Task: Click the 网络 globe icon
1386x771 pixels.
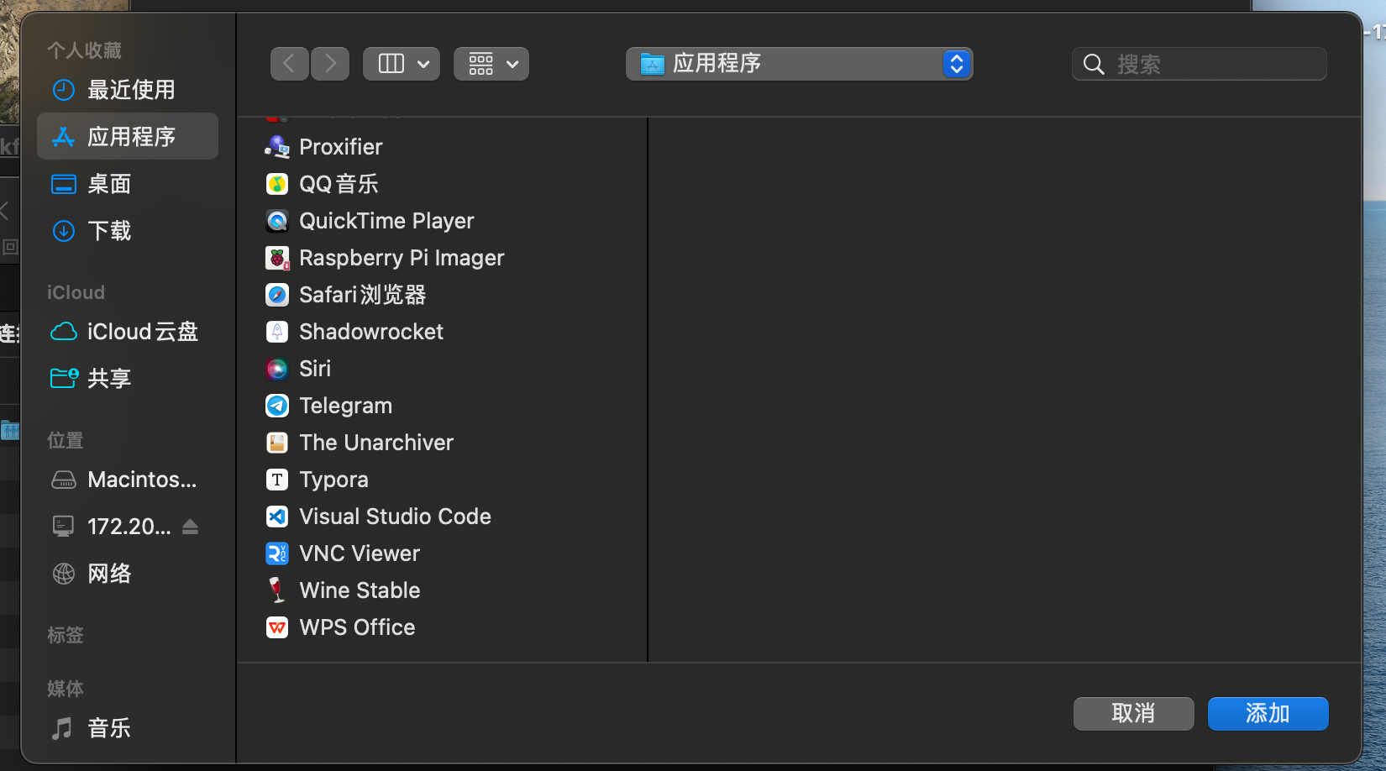Action: point(64,574)
